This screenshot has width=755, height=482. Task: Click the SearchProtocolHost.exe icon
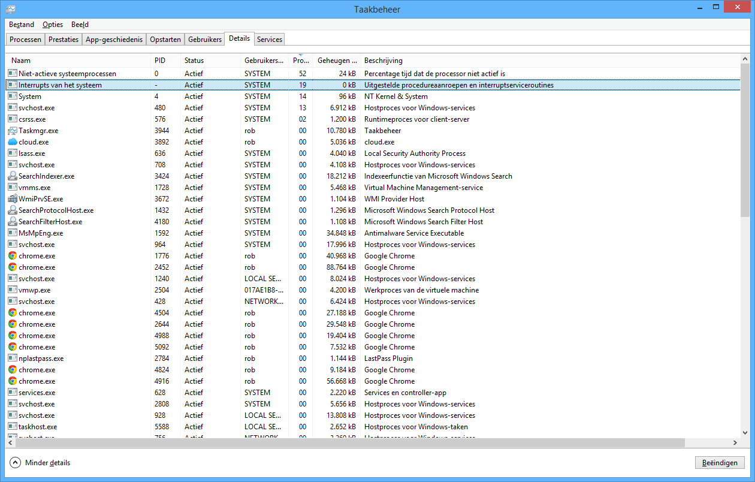pyautogui.click(x=13, y=210)
